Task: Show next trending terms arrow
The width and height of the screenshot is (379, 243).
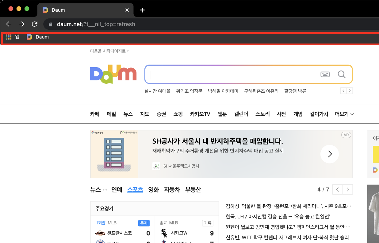Action: pyautogui.click(x=350, y=91)
